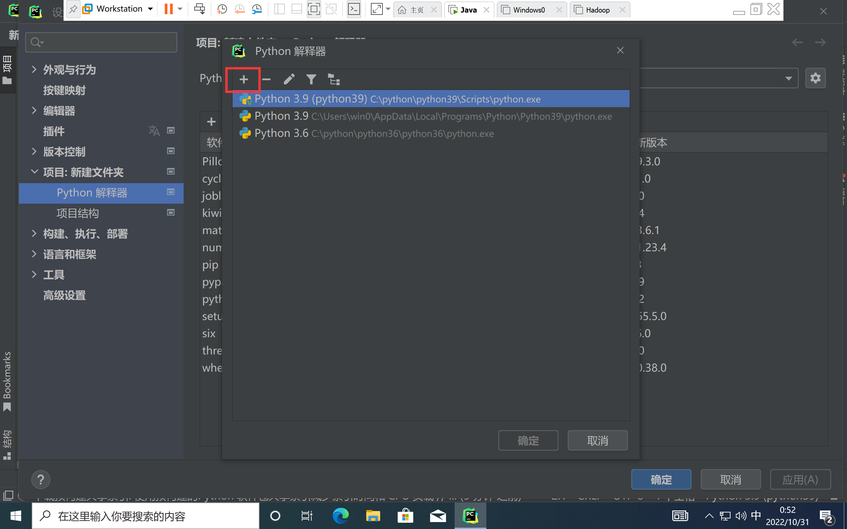Open the Python interpreter dropdown arrow
Image resolution: width=847 pixels, height=529 pixels.
788,78
